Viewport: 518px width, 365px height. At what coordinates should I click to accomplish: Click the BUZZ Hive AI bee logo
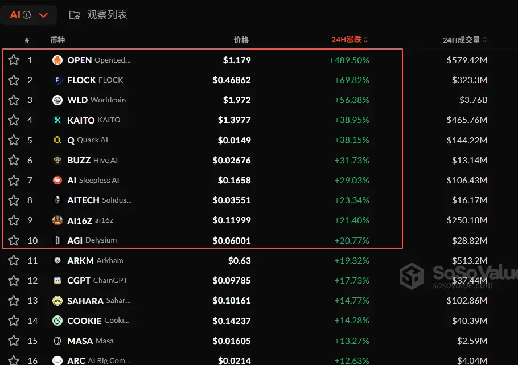[57, 160]
